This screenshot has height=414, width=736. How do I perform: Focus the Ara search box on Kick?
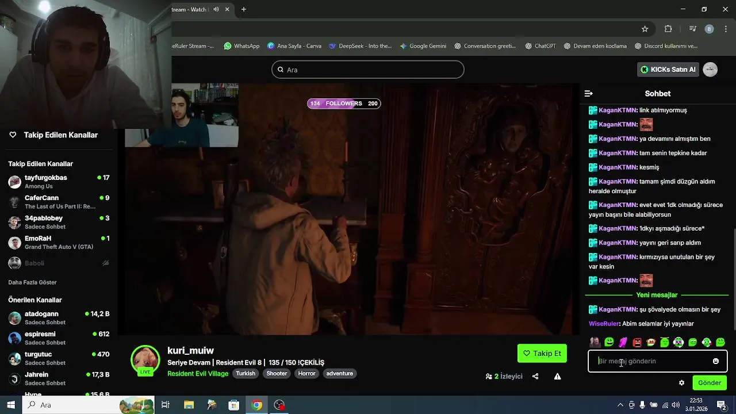(368, 70)
